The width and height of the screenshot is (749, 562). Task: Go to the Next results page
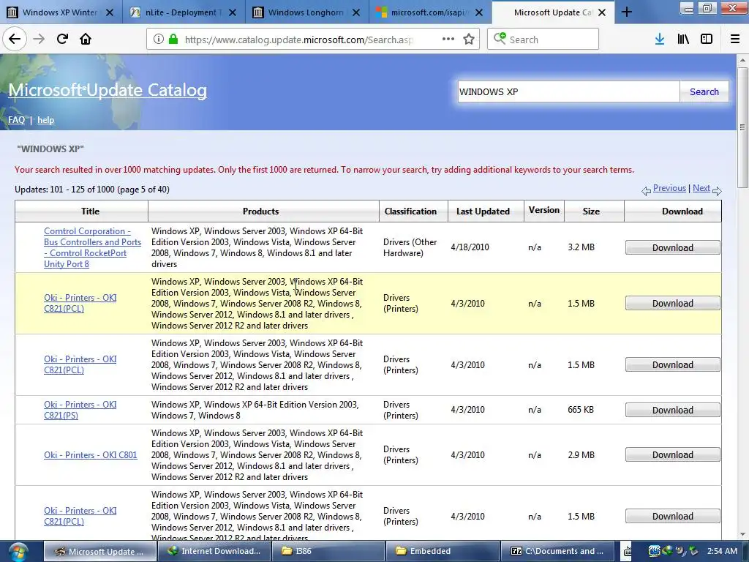tap(701, 188)
